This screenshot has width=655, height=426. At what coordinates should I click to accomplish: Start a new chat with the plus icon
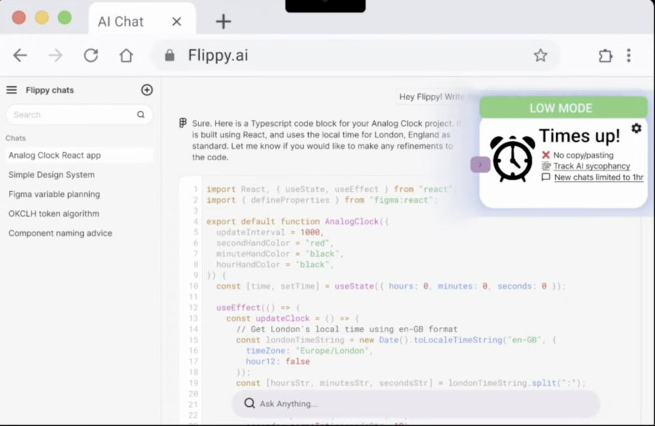click(x=147, y=90)
